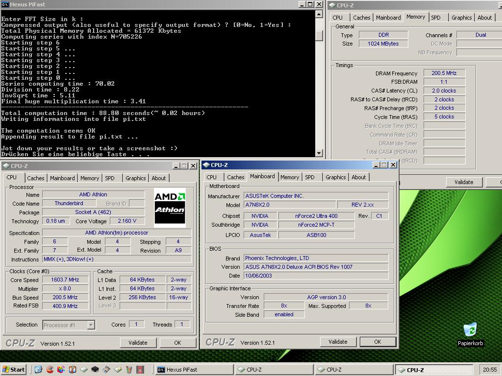
Task: Click the mainboard Model field A7N8X2.0
Action: [290, 205]
